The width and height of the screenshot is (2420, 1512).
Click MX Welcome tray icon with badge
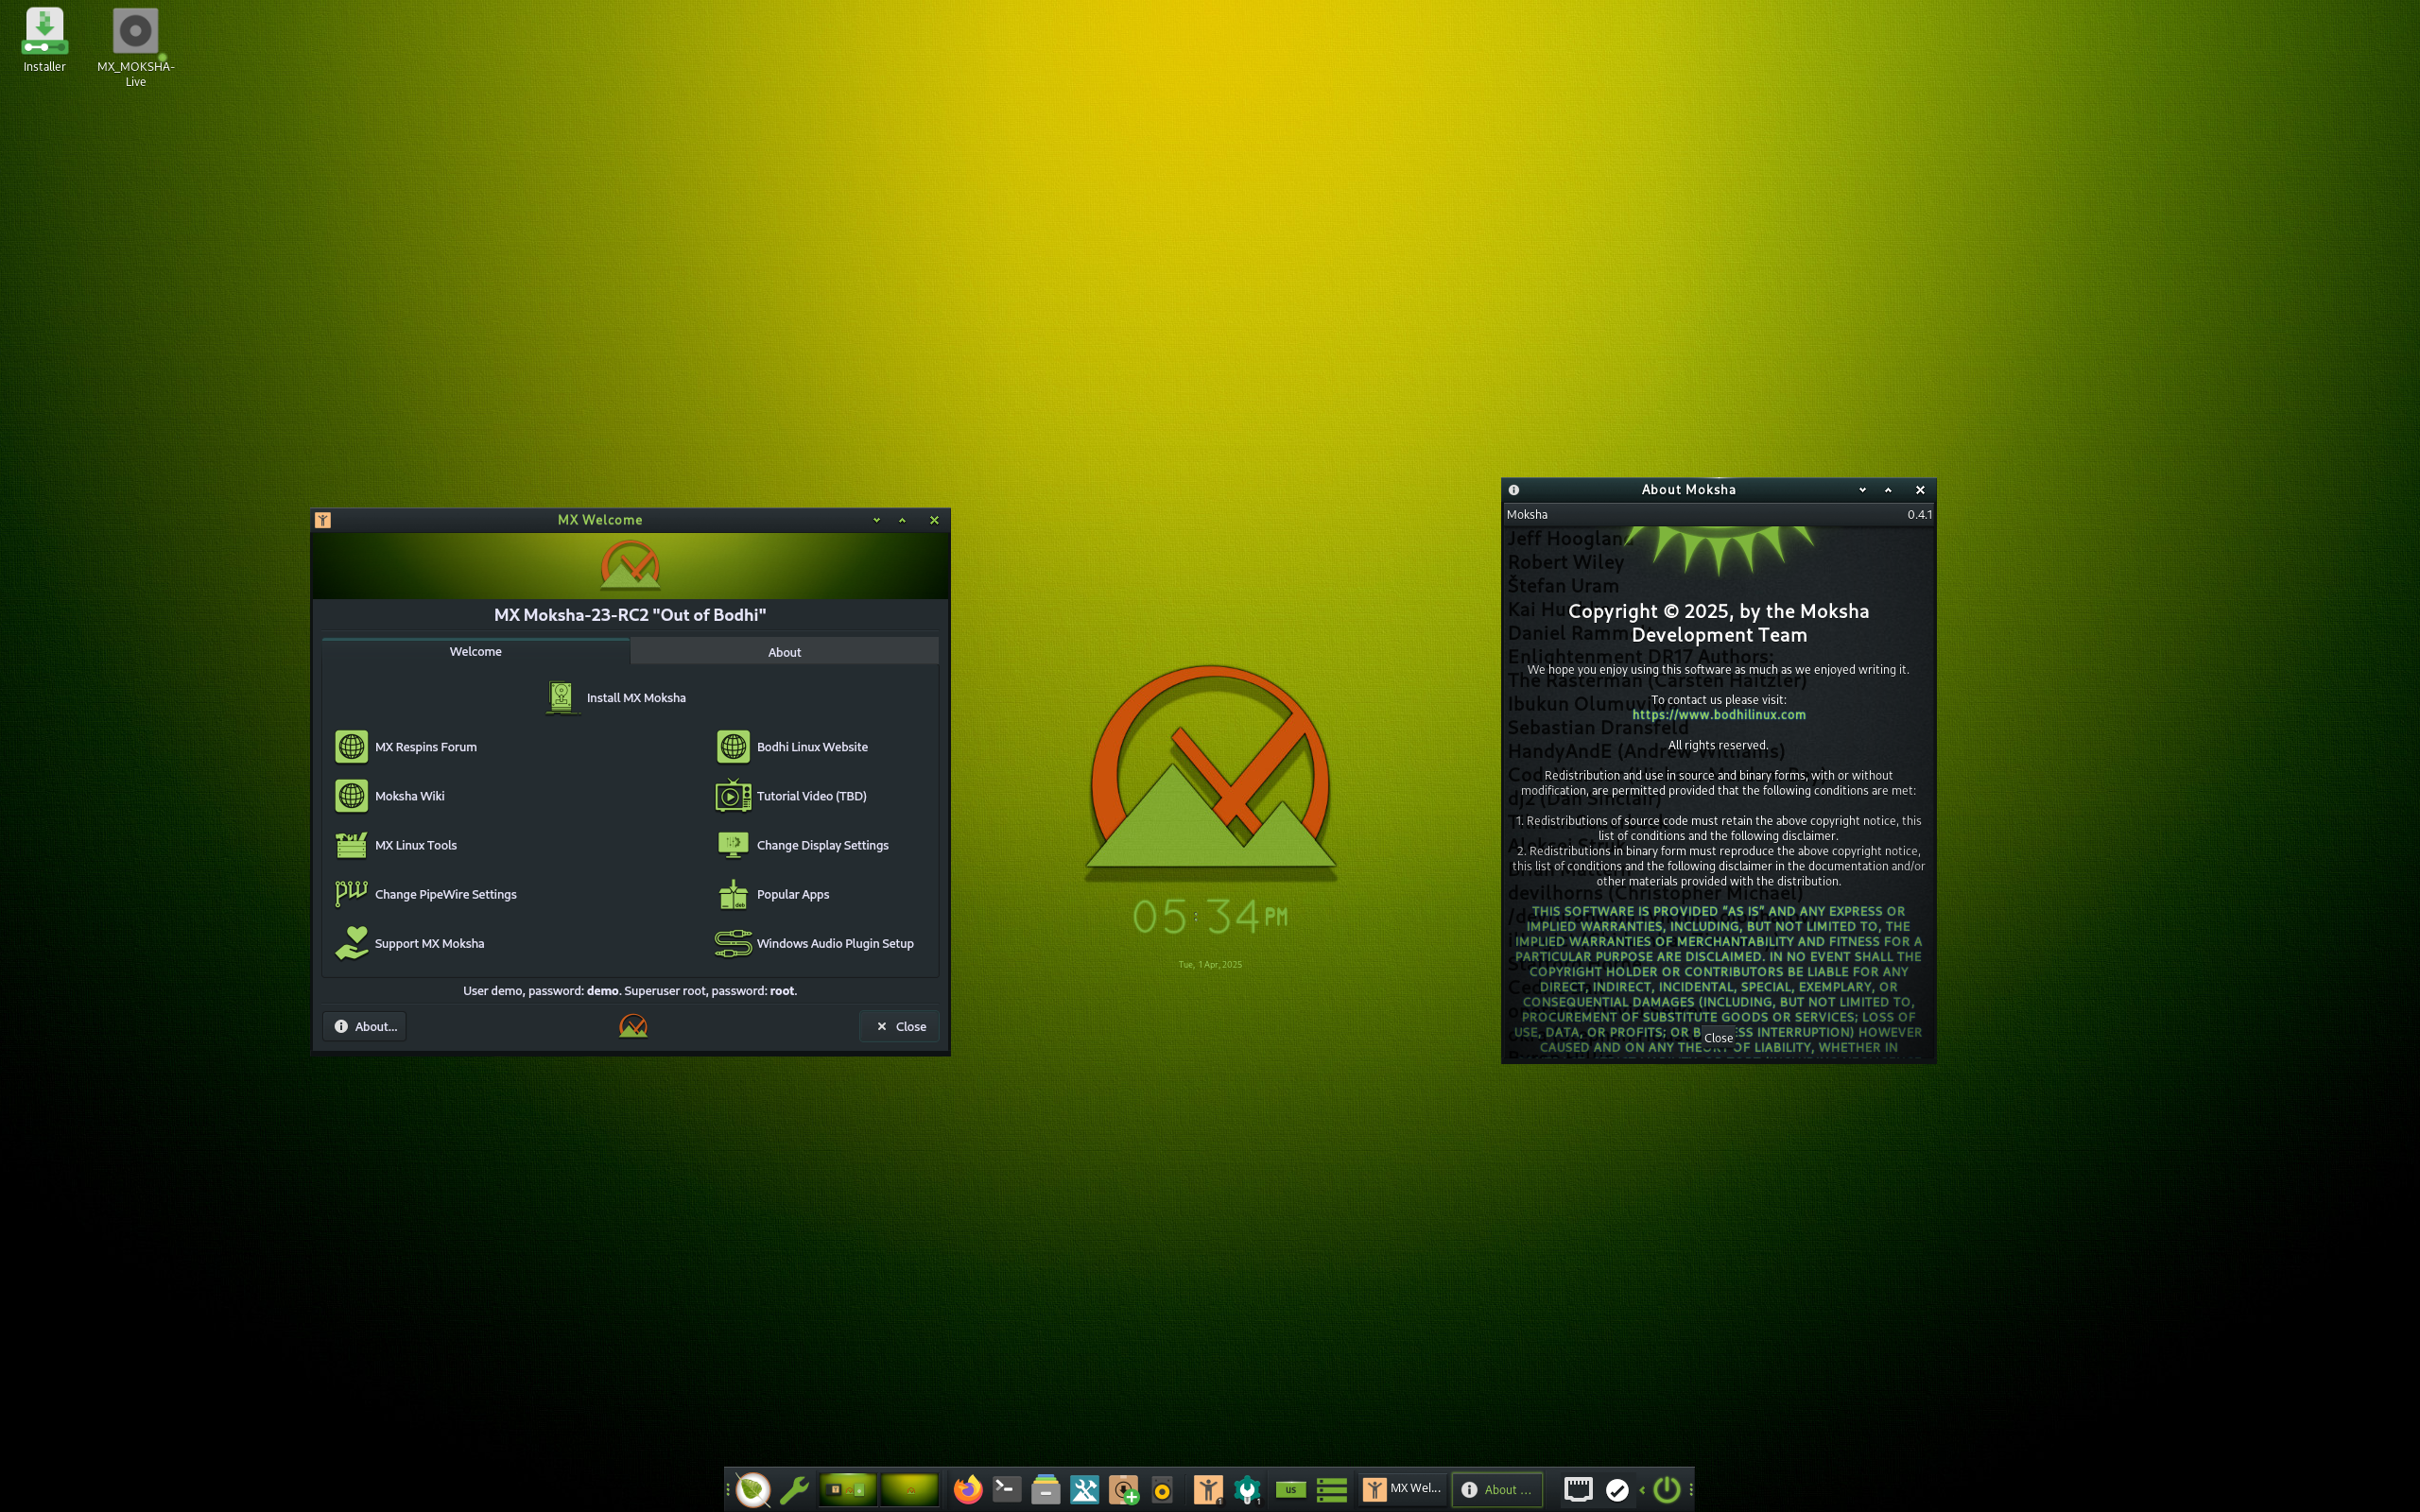coord(1208,1489)
